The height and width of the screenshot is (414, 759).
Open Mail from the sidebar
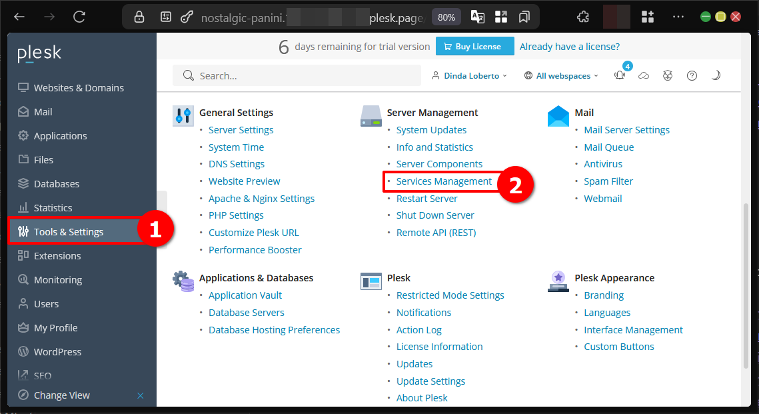point(41,111)
